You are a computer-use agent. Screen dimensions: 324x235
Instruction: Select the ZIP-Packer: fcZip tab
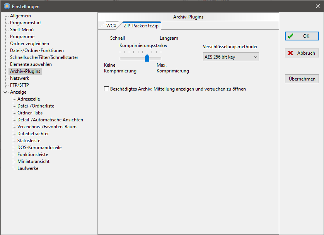click(142, 26)
